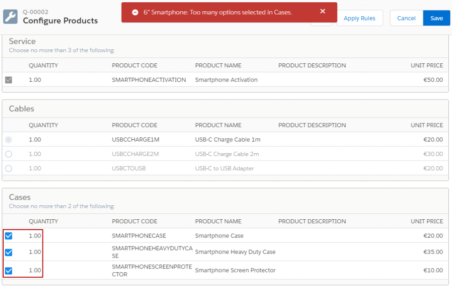This screenshot has height=288, width=452.
Task: Click the SMARTPHONESCREENPROTECTOR product code
Action: tap(152, 270)
